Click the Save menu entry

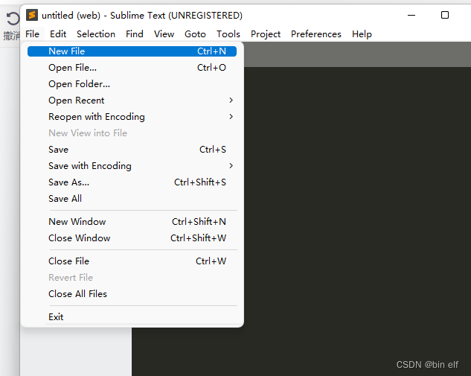[x=132, y=150]
